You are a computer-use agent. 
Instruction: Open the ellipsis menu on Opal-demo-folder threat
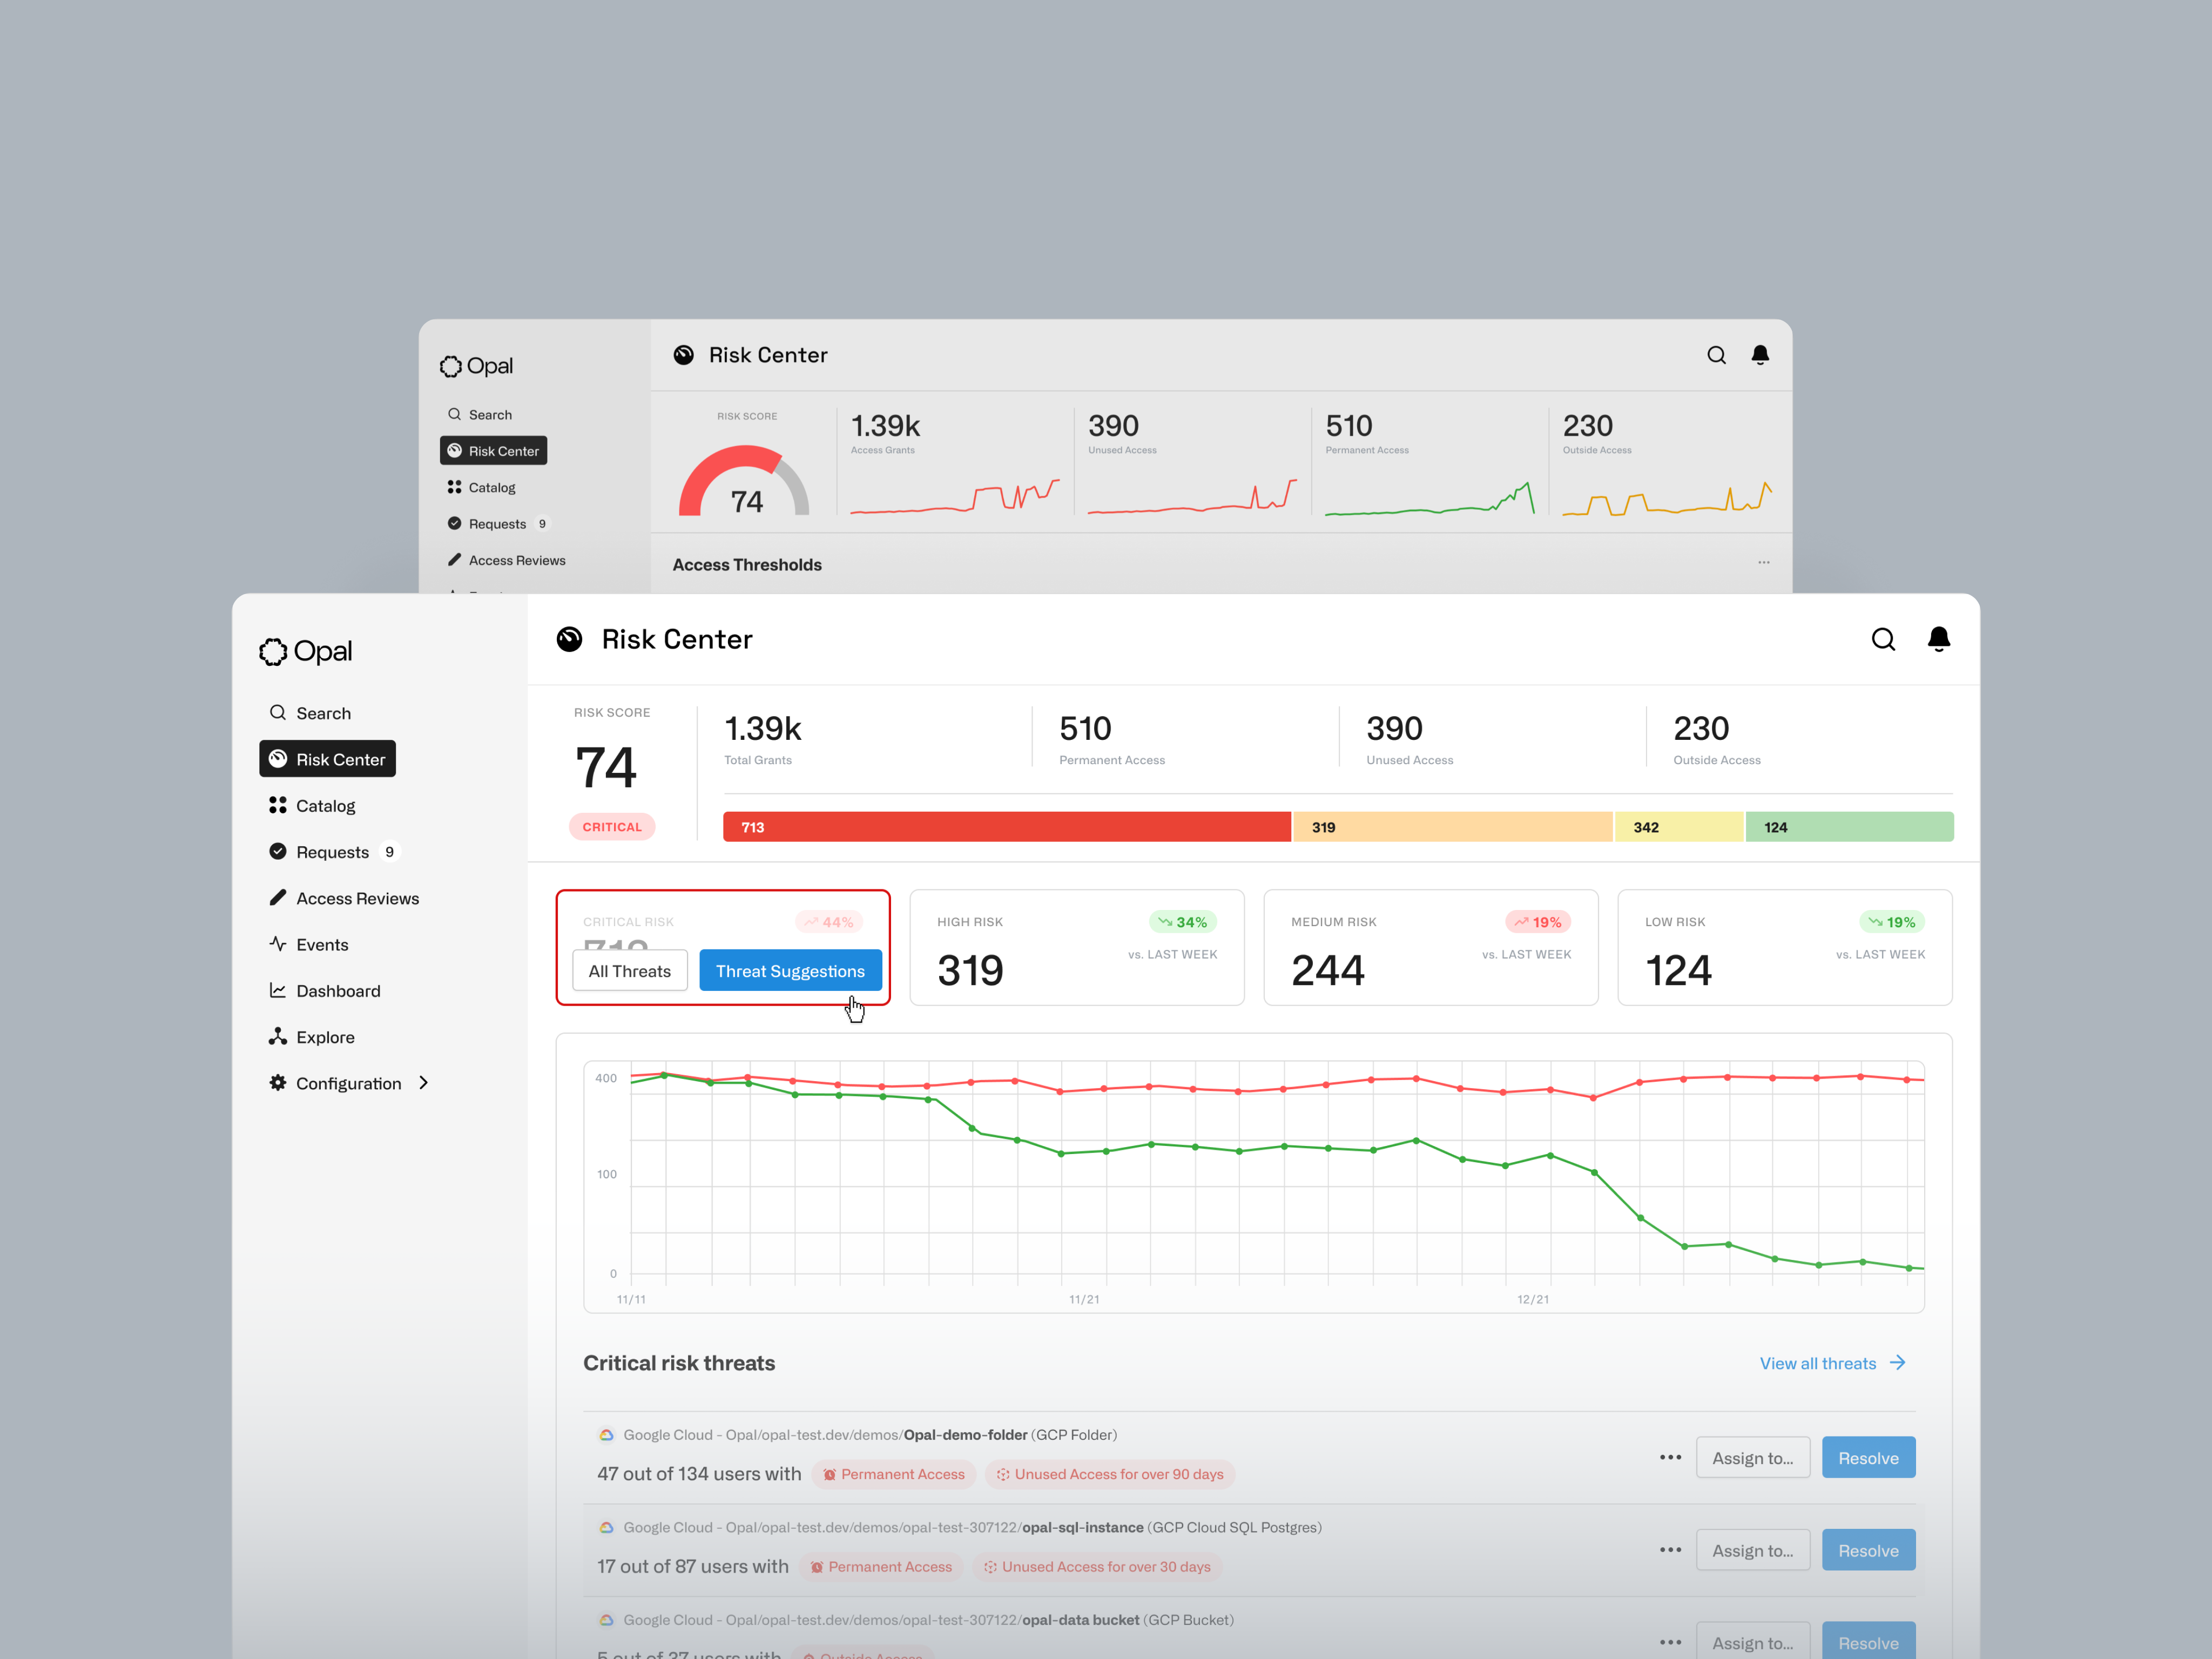pyautogui.click(x=1669, y=1457)
